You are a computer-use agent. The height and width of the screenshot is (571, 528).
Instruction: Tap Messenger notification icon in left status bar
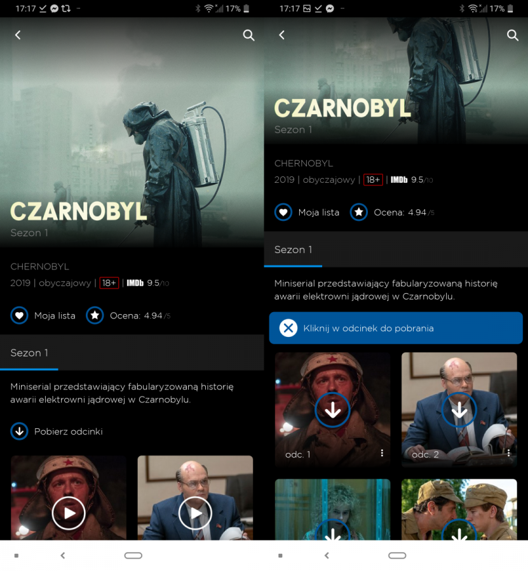tap(55, 8)
